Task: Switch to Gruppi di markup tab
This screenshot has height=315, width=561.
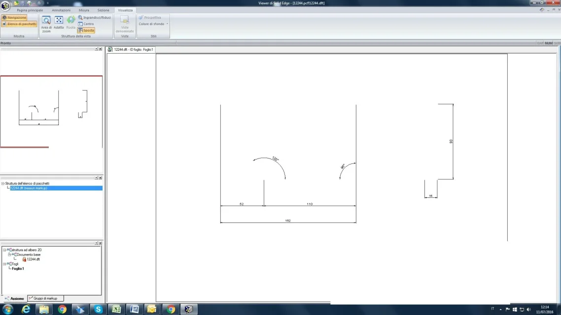Action: point(45,298)
